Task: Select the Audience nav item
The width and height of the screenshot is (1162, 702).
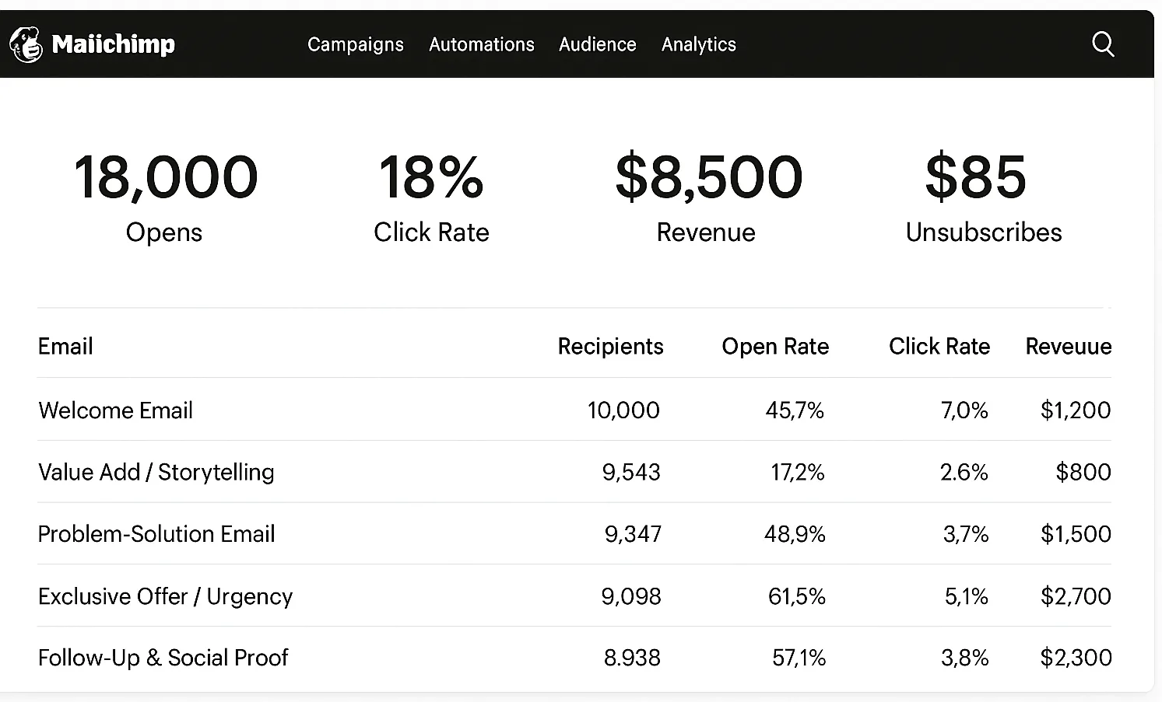Action: click(x=597, y=44)
